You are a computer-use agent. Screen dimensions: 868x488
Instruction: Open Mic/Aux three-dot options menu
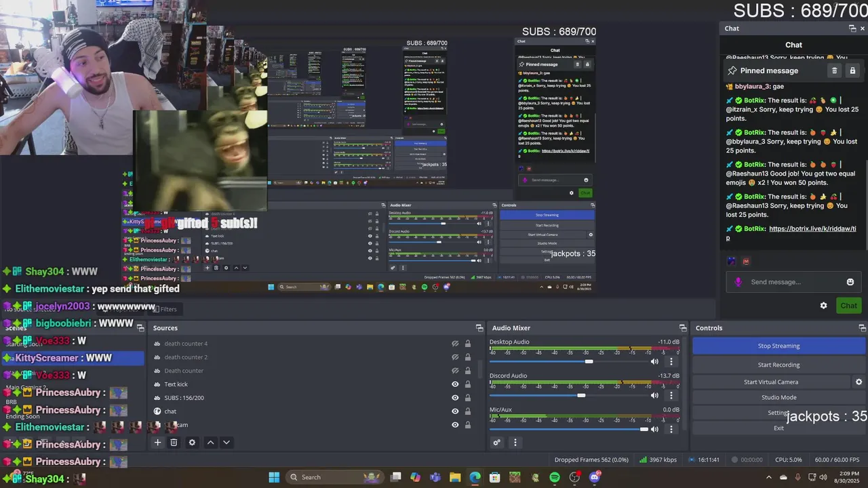pos(671,429)
